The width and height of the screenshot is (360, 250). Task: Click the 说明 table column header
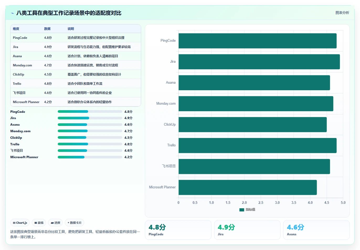click(71, 29)
